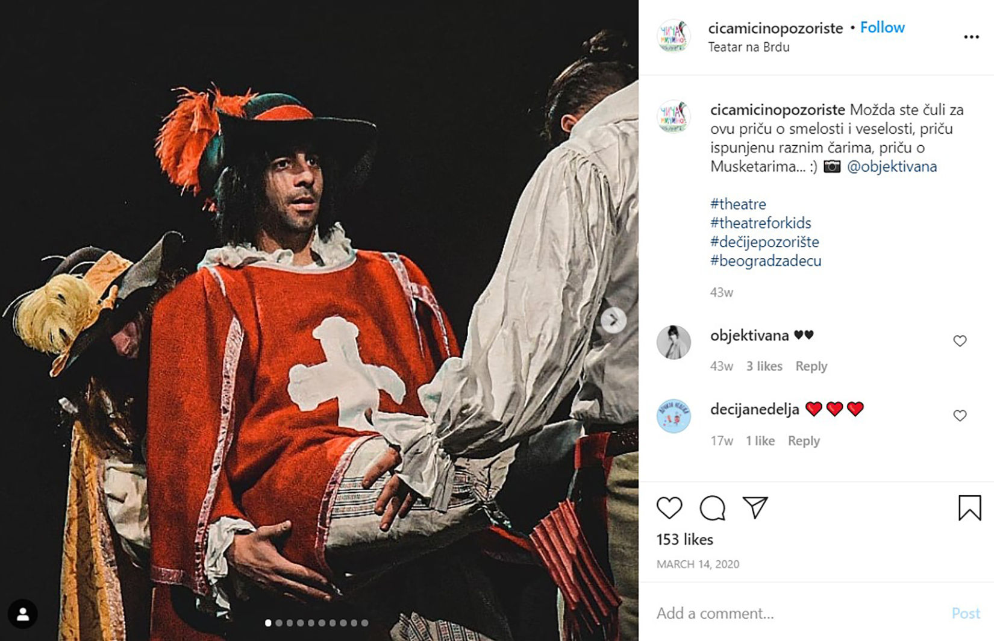
Task: Open objektivana's profile picture
Action: click(x=673, y=342)
